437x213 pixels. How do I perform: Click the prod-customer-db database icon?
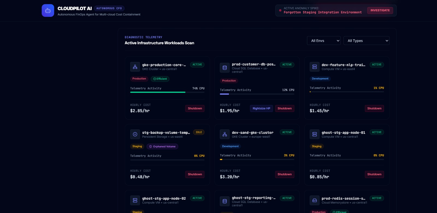(225, 68)
